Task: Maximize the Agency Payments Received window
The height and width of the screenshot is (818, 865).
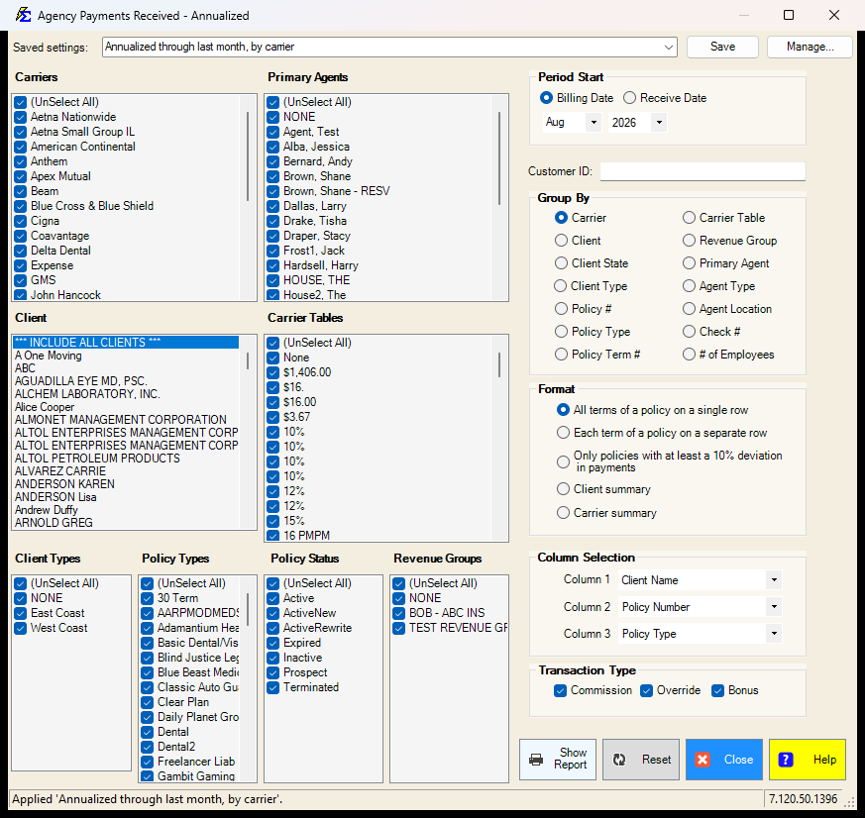Action: (x=789, y=15)
